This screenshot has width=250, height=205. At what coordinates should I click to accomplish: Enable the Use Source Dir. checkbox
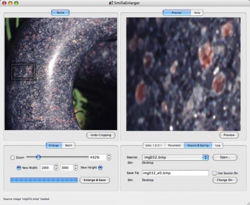[x=214, y=173]
